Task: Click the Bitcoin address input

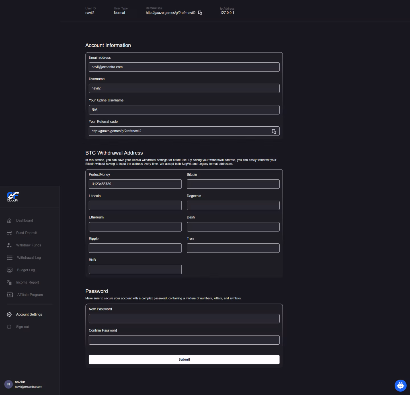Action: point(233,184)
